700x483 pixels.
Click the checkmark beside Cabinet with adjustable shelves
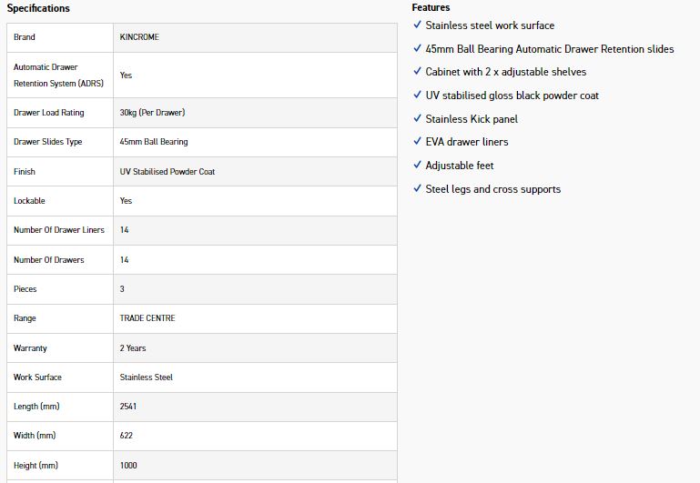pos(417,72)
